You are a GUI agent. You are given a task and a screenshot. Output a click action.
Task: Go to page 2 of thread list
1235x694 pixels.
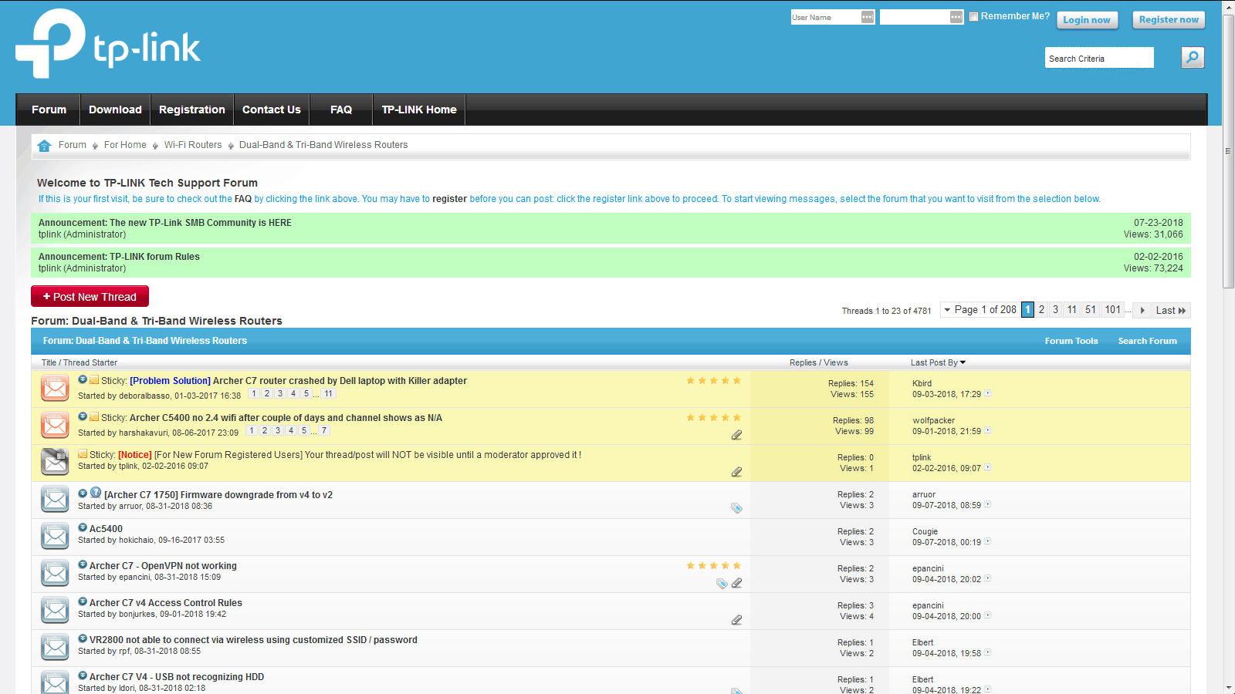click(x=1041, y=309)
